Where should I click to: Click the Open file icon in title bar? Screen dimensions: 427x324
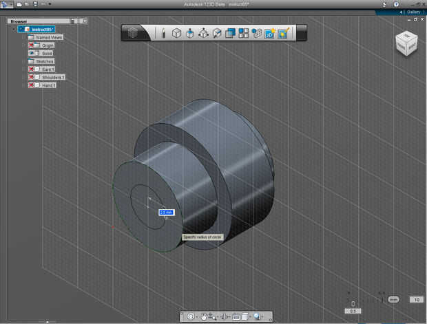click(27, 4)
